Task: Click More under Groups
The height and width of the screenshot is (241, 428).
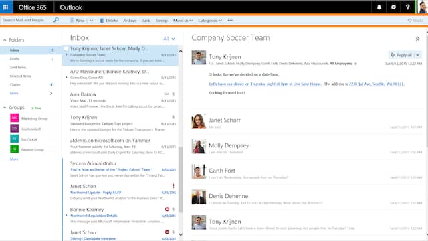Action: [14, 159]
